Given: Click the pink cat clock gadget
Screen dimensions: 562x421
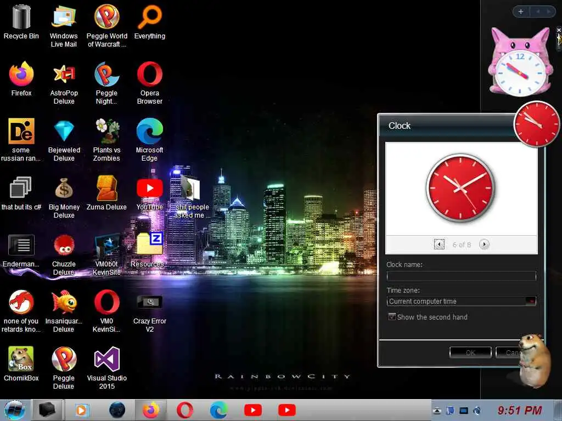Looking at the screenshot, I should point(520,62).
